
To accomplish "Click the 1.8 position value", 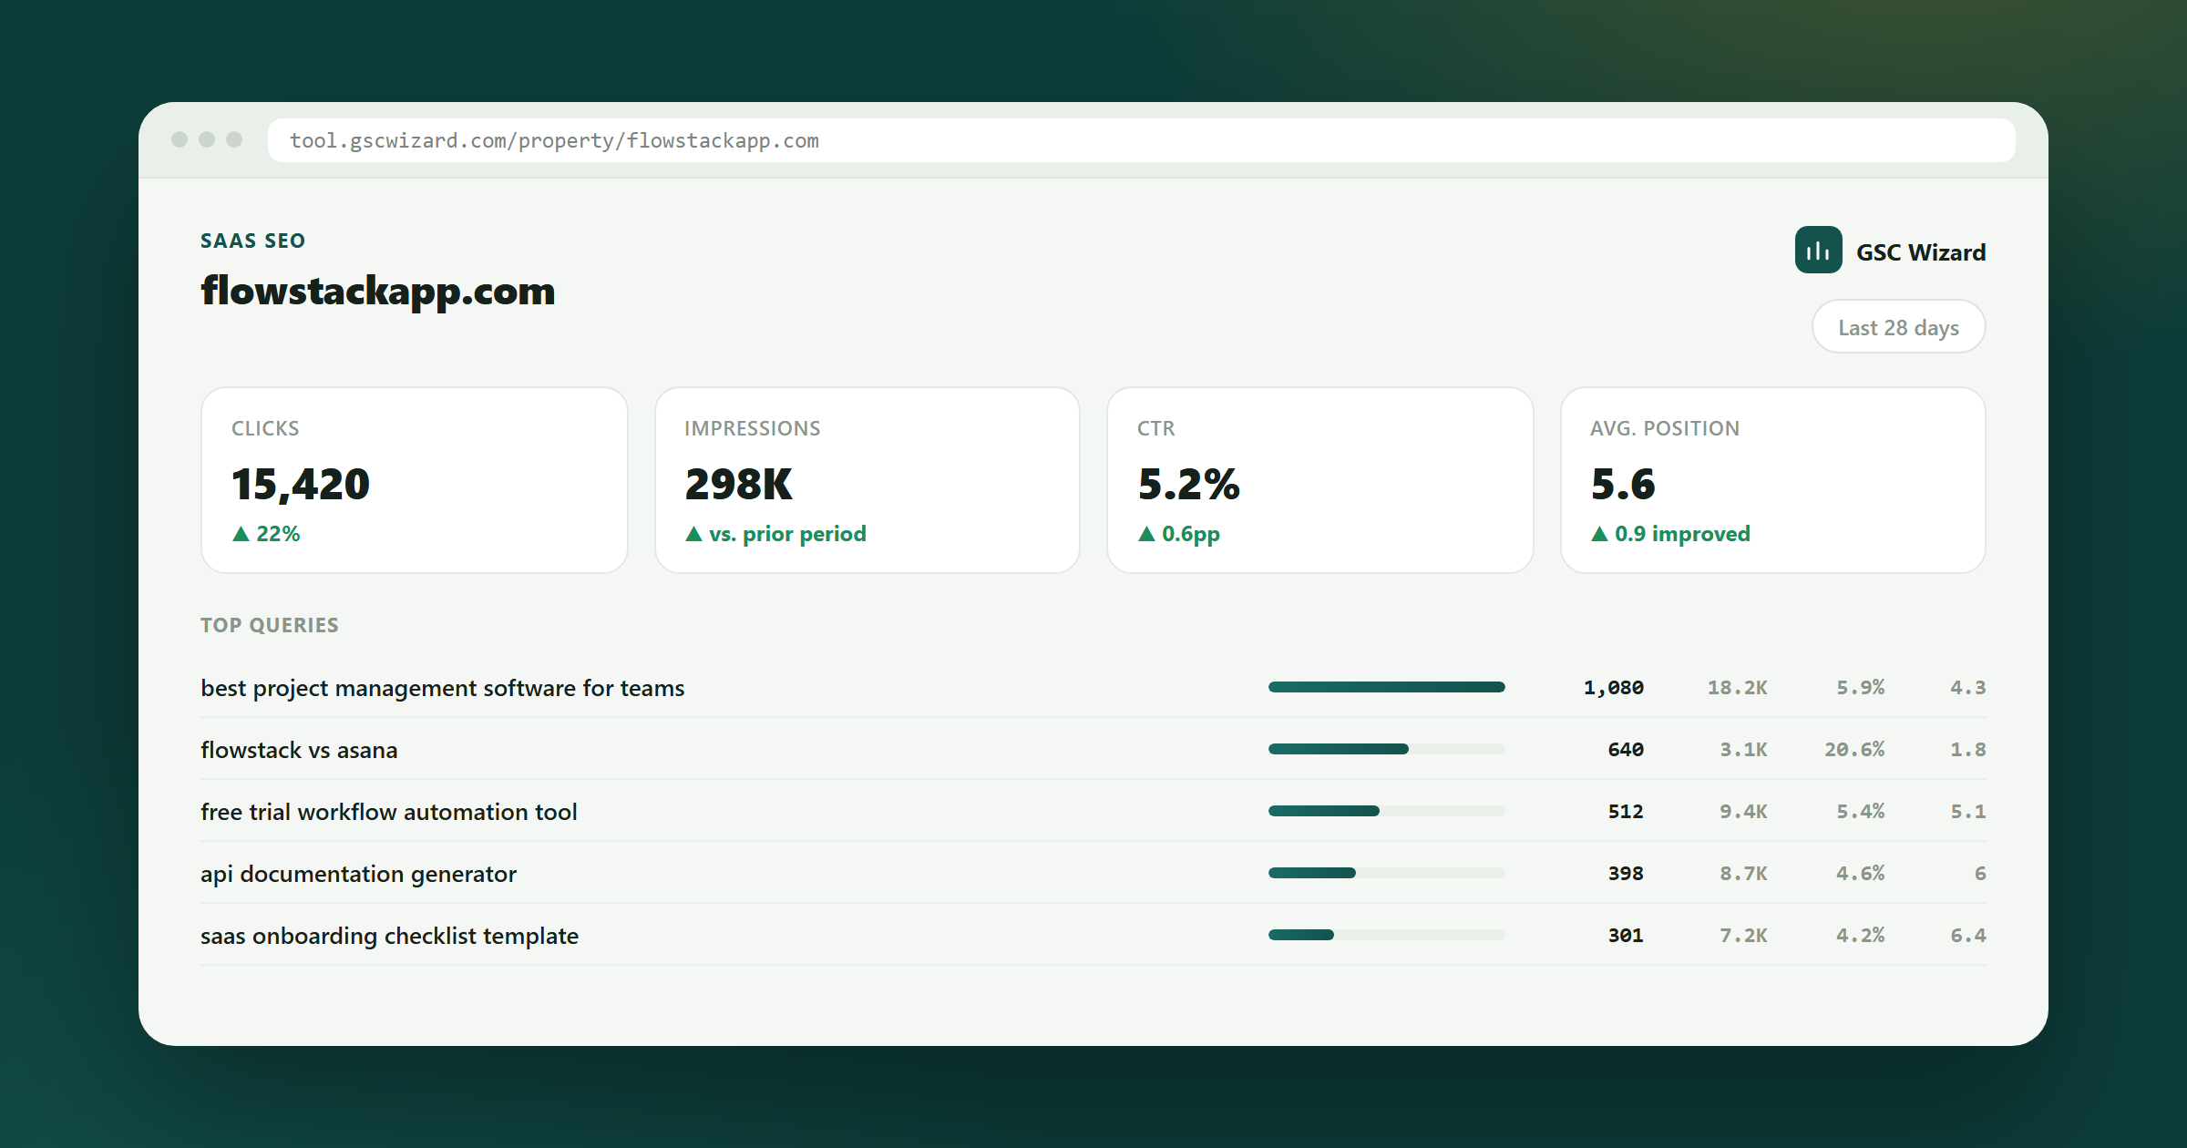I will [1967, 750].
